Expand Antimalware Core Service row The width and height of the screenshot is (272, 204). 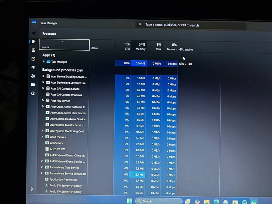coord(42,167)
